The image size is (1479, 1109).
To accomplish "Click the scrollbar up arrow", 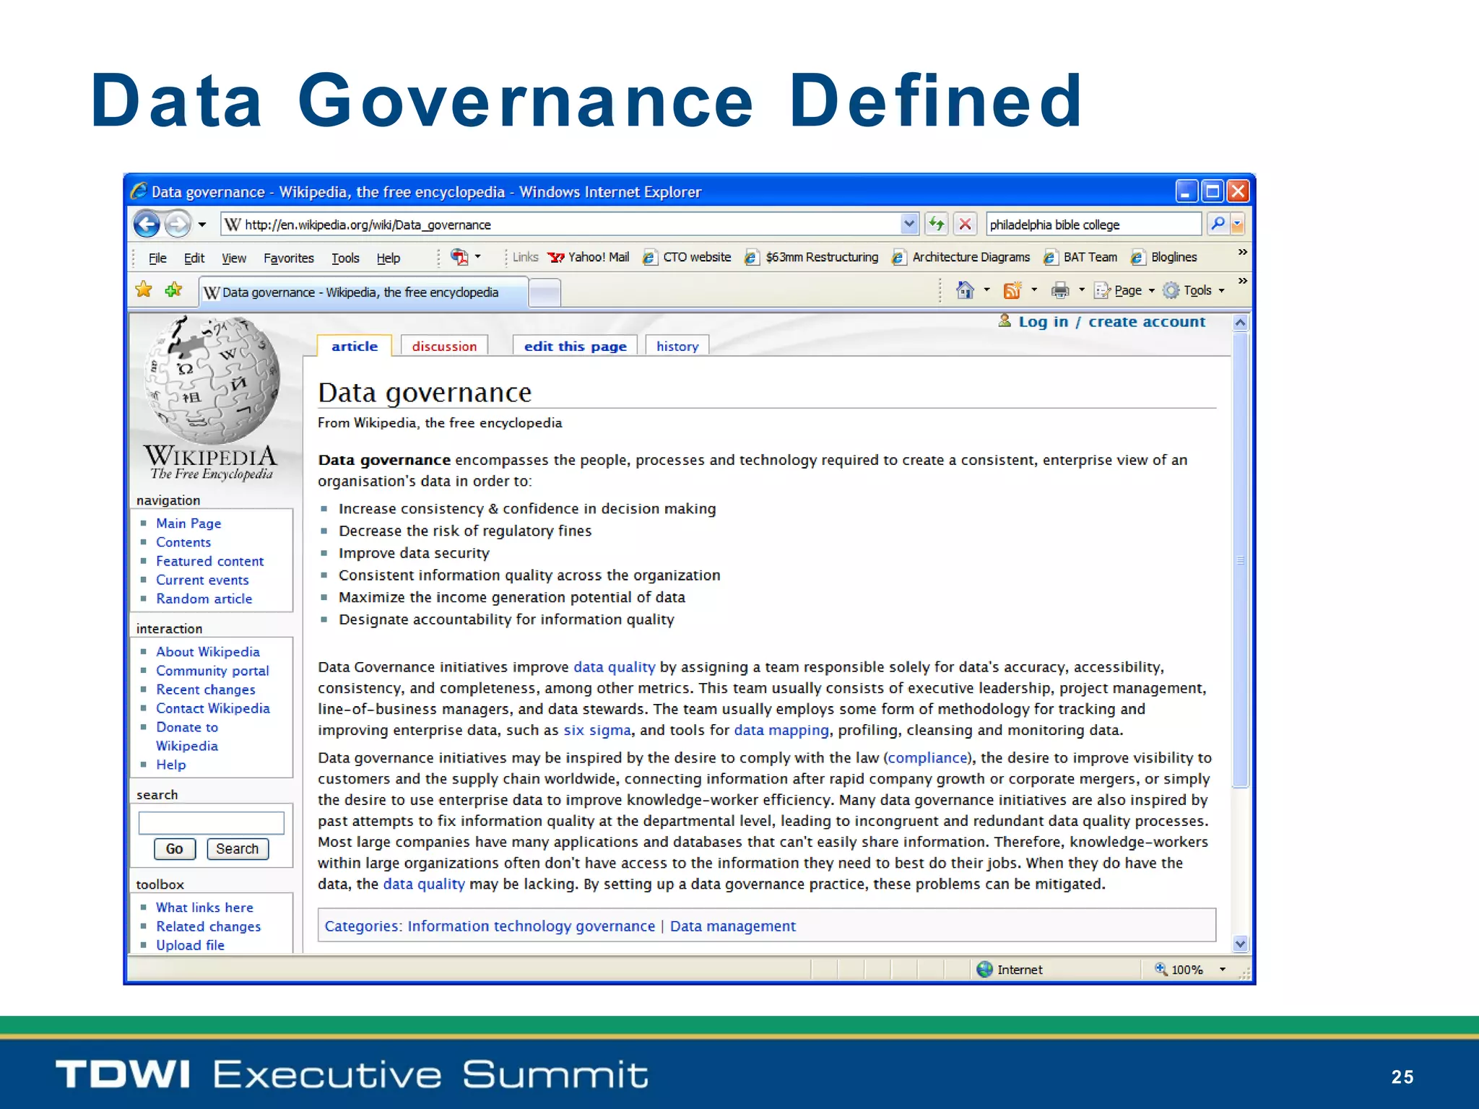I will click(x=1241, y=323).
